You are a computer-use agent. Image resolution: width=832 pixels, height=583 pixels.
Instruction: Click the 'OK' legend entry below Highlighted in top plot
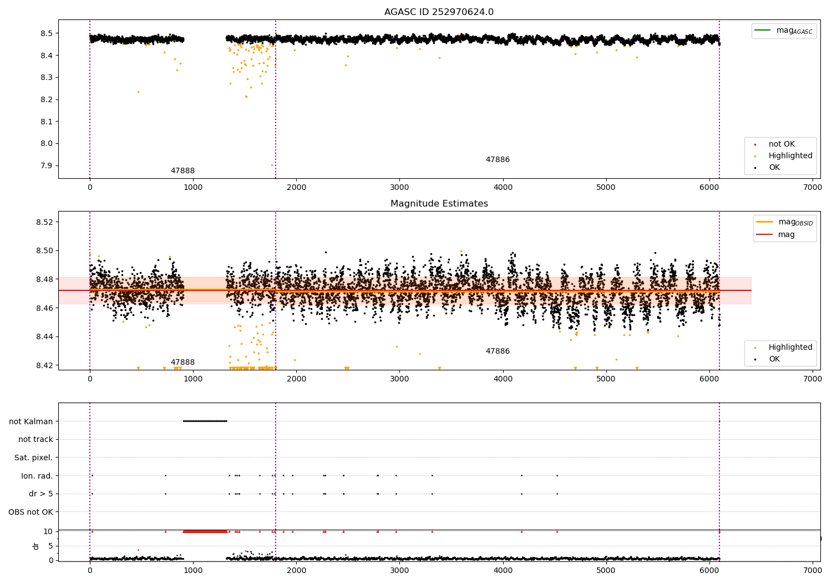(x=774, y=168)
